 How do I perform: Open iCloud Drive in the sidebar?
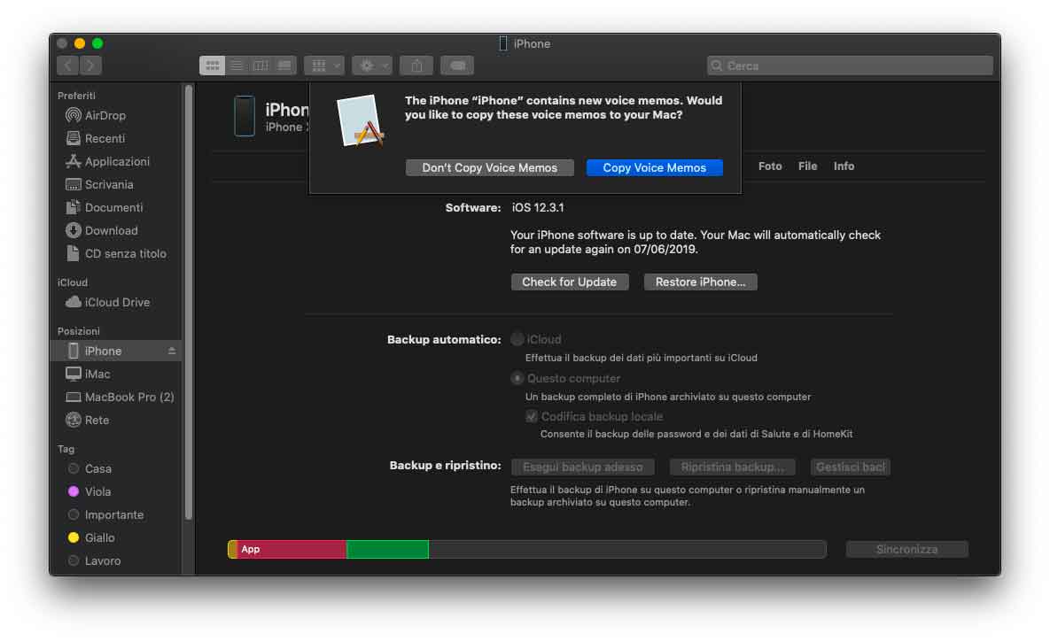coord(115,303)
